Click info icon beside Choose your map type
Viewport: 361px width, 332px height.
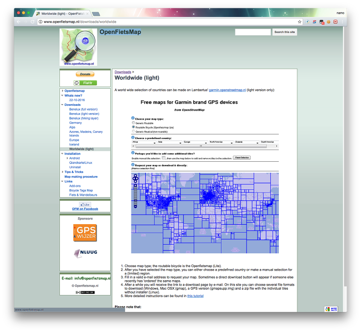[133, 118]
